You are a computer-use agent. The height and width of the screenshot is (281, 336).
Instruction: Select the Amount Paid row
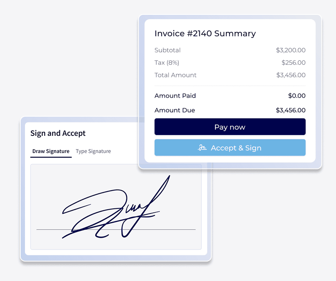pyautogui.click(x=175, y=96)
